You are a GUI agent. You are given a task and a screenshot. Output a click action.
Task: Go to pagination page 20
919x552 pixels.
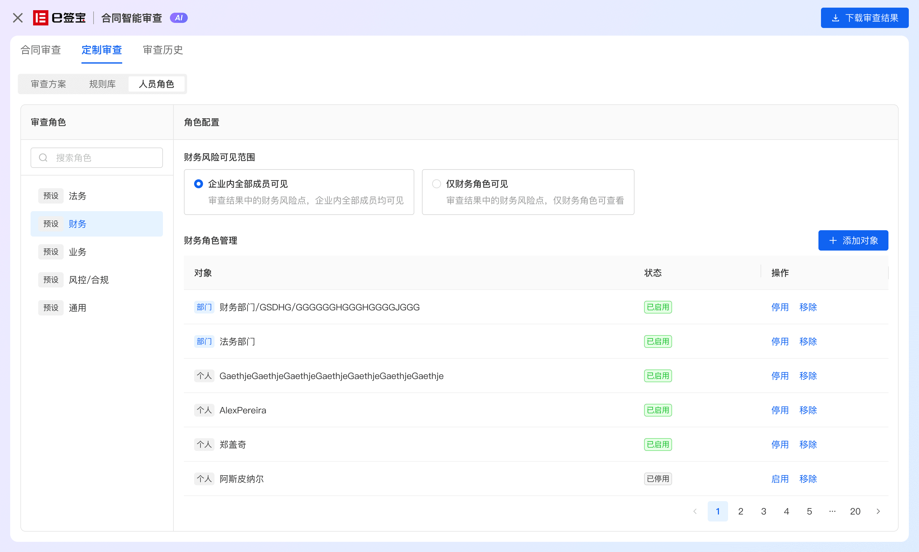click(x=855, y=511)
